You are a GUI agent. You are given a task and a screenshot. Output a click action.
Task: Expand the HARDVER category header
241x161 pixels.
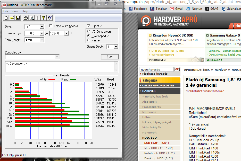[160, 91]
